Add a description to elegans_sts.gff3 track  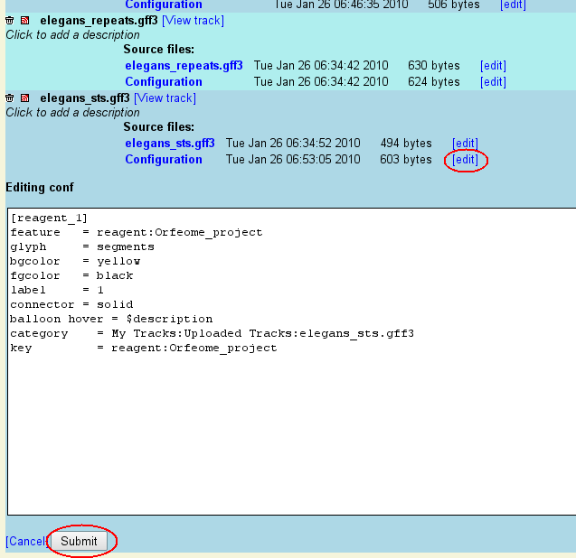click(72, 112)
